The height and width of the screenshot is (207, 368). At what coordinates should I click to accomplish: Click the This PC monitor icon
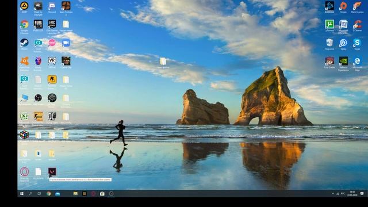(x=24, y=98)
